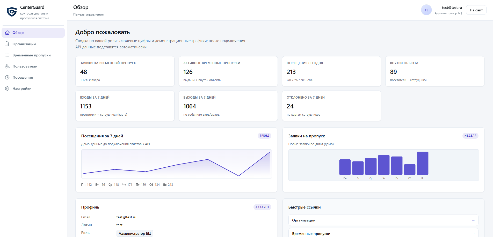Click the Чт bar in requests chart

384,165
